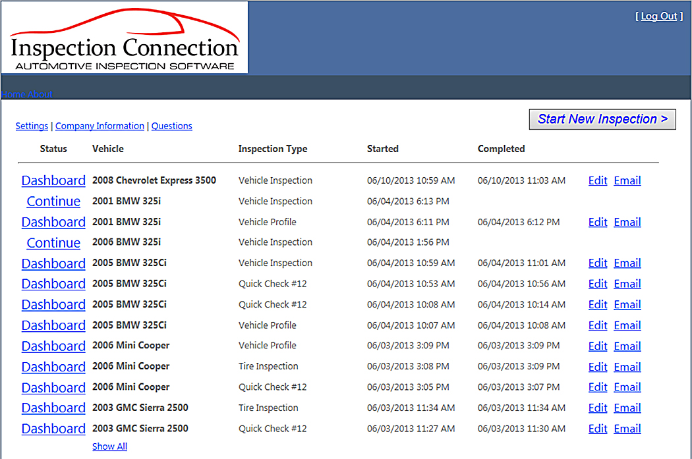Open Dashboard for 2001 BMW 325i Vehicle Profile
The height and width of the screenshot is (459, 692).
coord(53,222)
